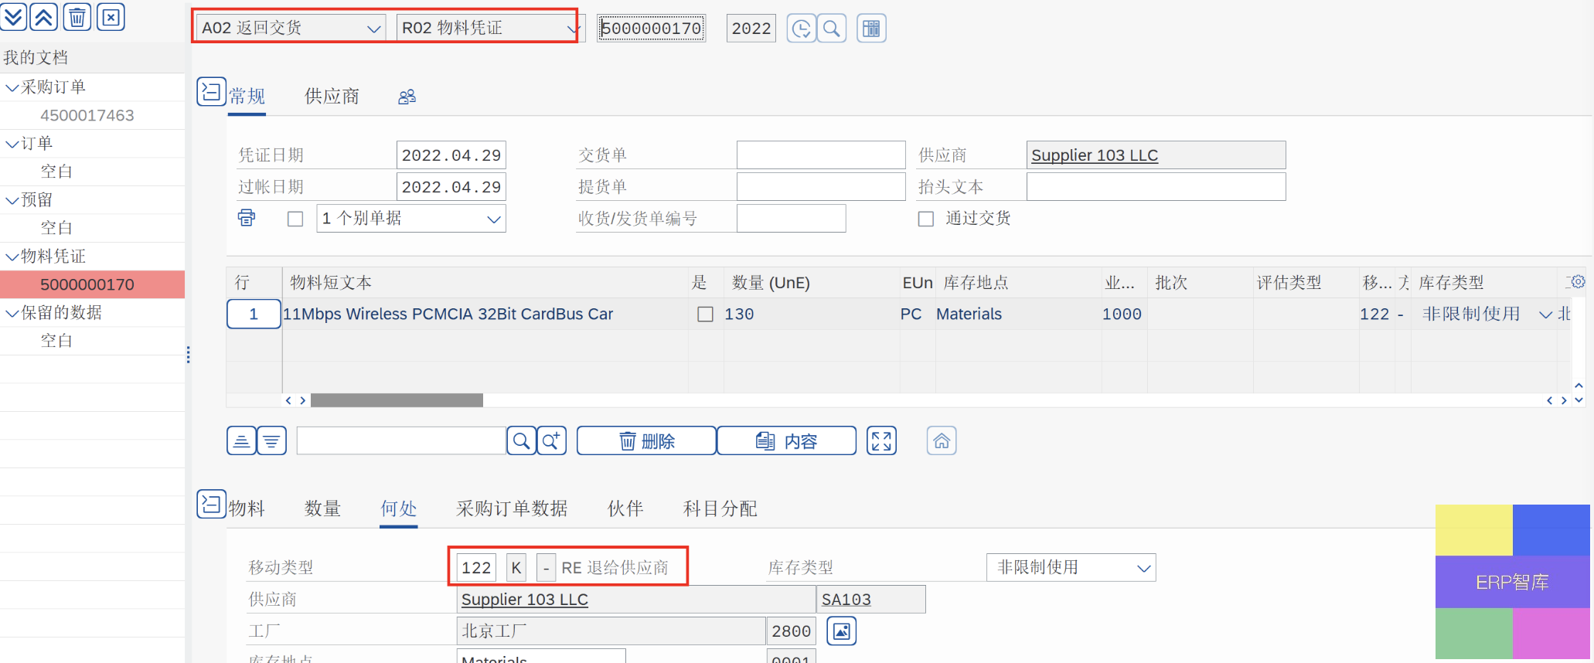Click the image icon next to plant 2800
Image resolution: width=1594 pixels, height=663 pixels.
(842, 631)
